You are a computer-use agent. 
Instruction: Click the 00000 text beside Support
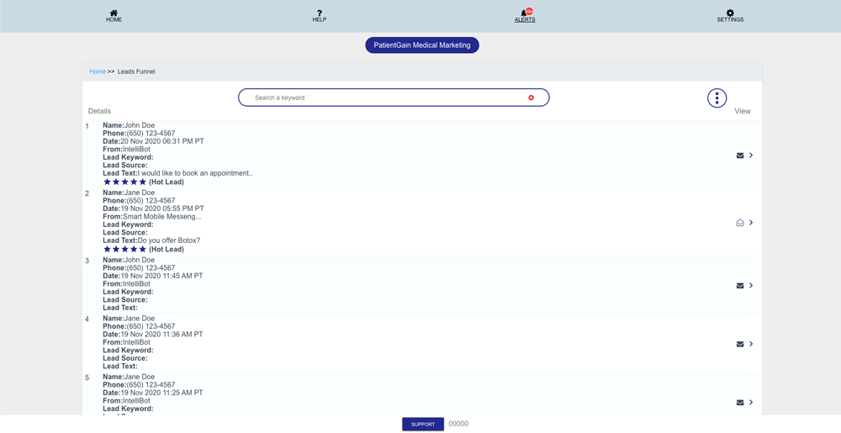click(458, 424)
